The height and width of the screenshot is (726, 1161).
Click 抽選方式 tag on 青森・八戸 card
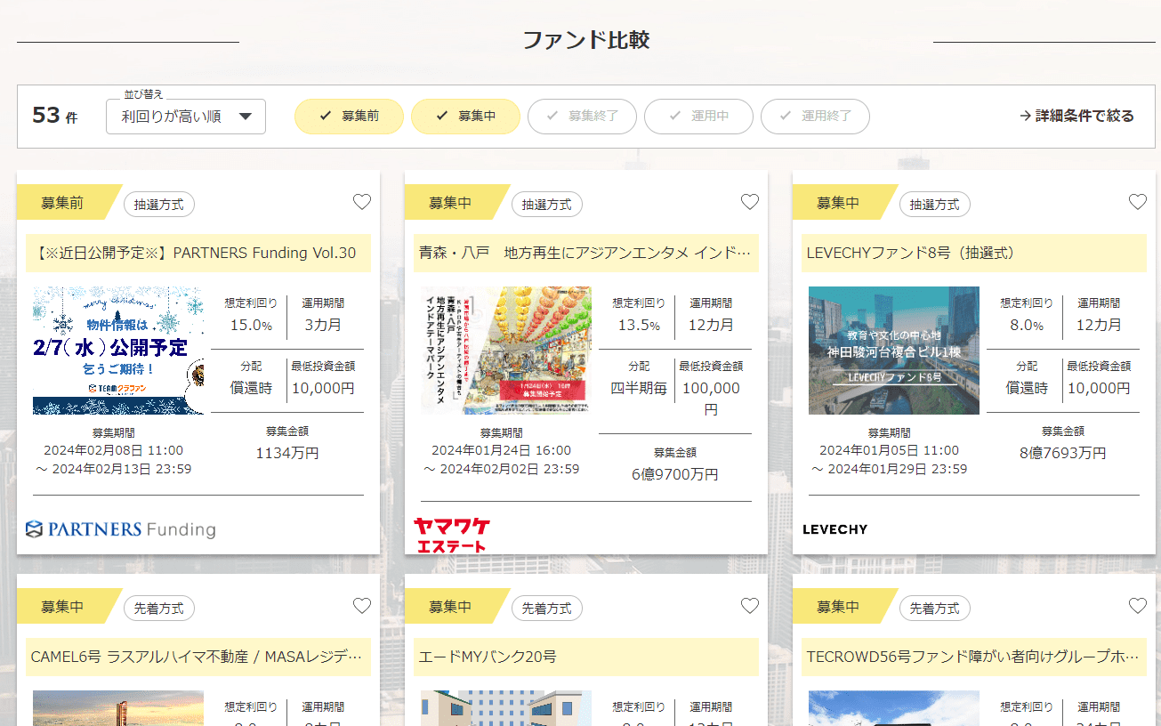[547, 204]
